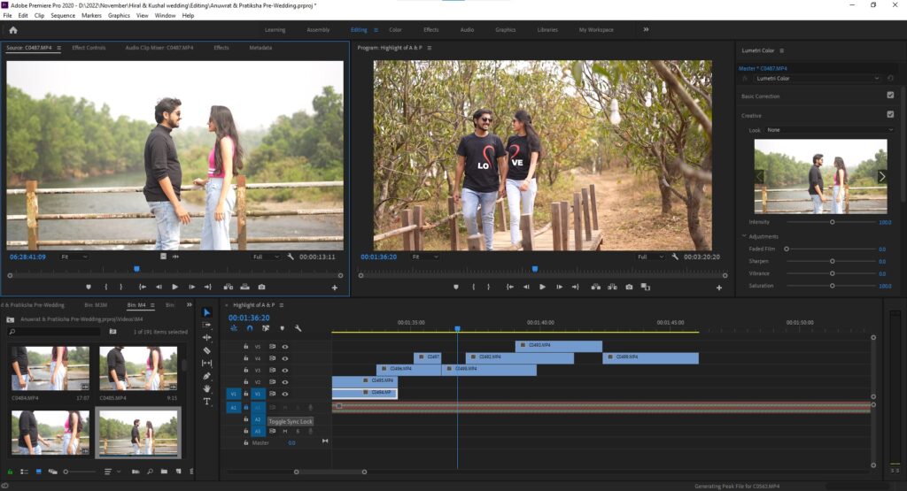Select the Ripple Edit tool
The height and width of the screenshot is (491, 907).
click(207, 337)
